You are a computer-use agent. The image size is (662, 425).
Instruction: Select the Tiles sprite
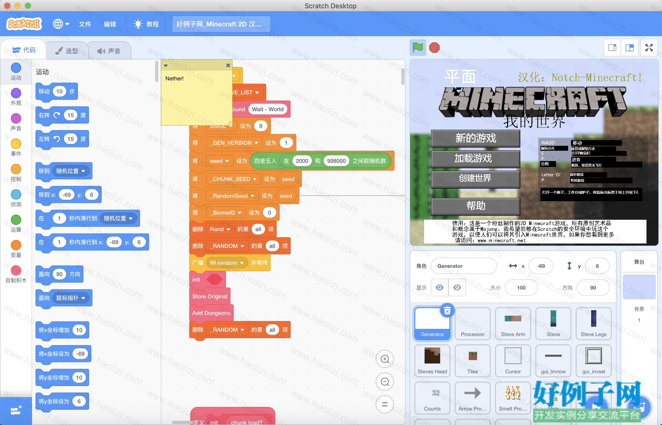point(473,361)
